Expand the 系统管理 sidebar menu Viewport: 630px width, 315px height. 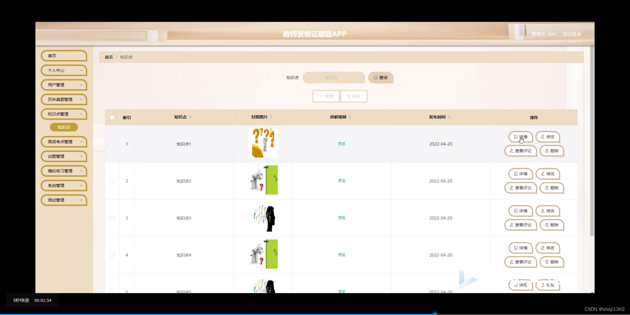63,185
